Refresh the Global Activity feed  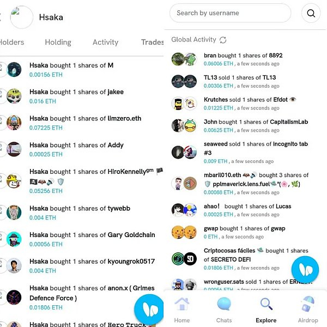point(223,40)
